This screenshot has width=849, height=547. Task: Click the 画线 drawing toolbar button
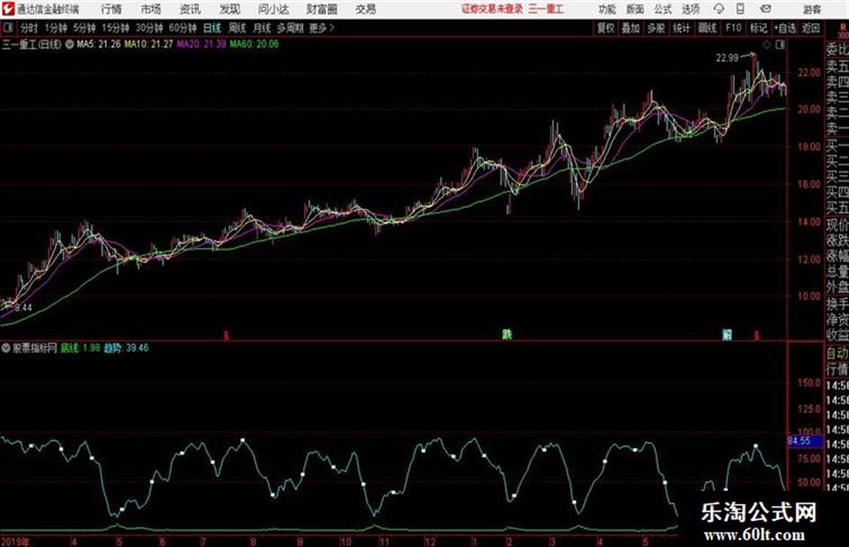click(x=707, y=28)
